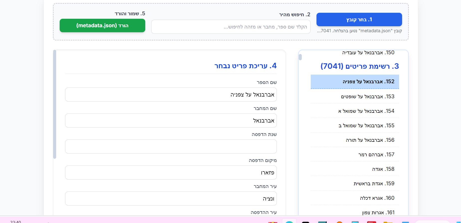Edit the author name field אברבנאל
Image resolution: width=461 pixels, height=223 pixels.
point(171,120)
